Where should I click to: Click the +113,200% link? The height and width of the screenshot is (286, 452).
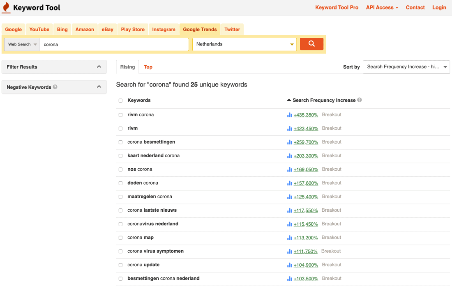point(306,238)
